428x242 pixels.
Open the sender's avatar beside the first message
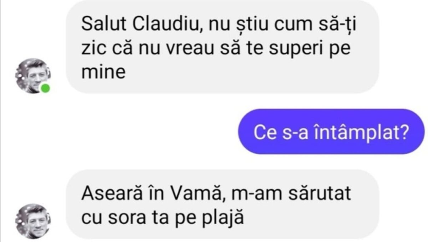click(33, 76)
